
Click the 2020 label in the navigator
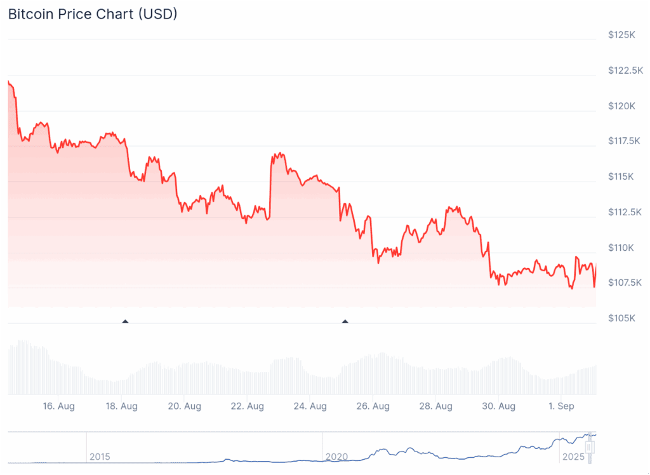point(336,457)
